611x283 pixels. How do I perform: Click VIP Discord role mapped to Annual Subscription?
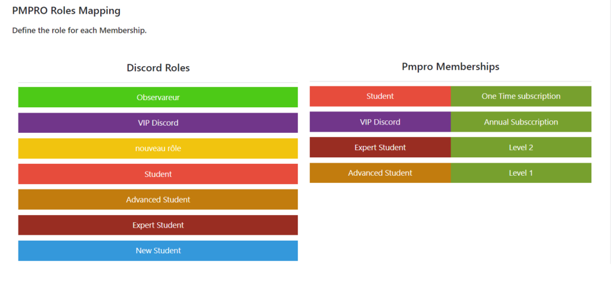click(x=380, y=122)
